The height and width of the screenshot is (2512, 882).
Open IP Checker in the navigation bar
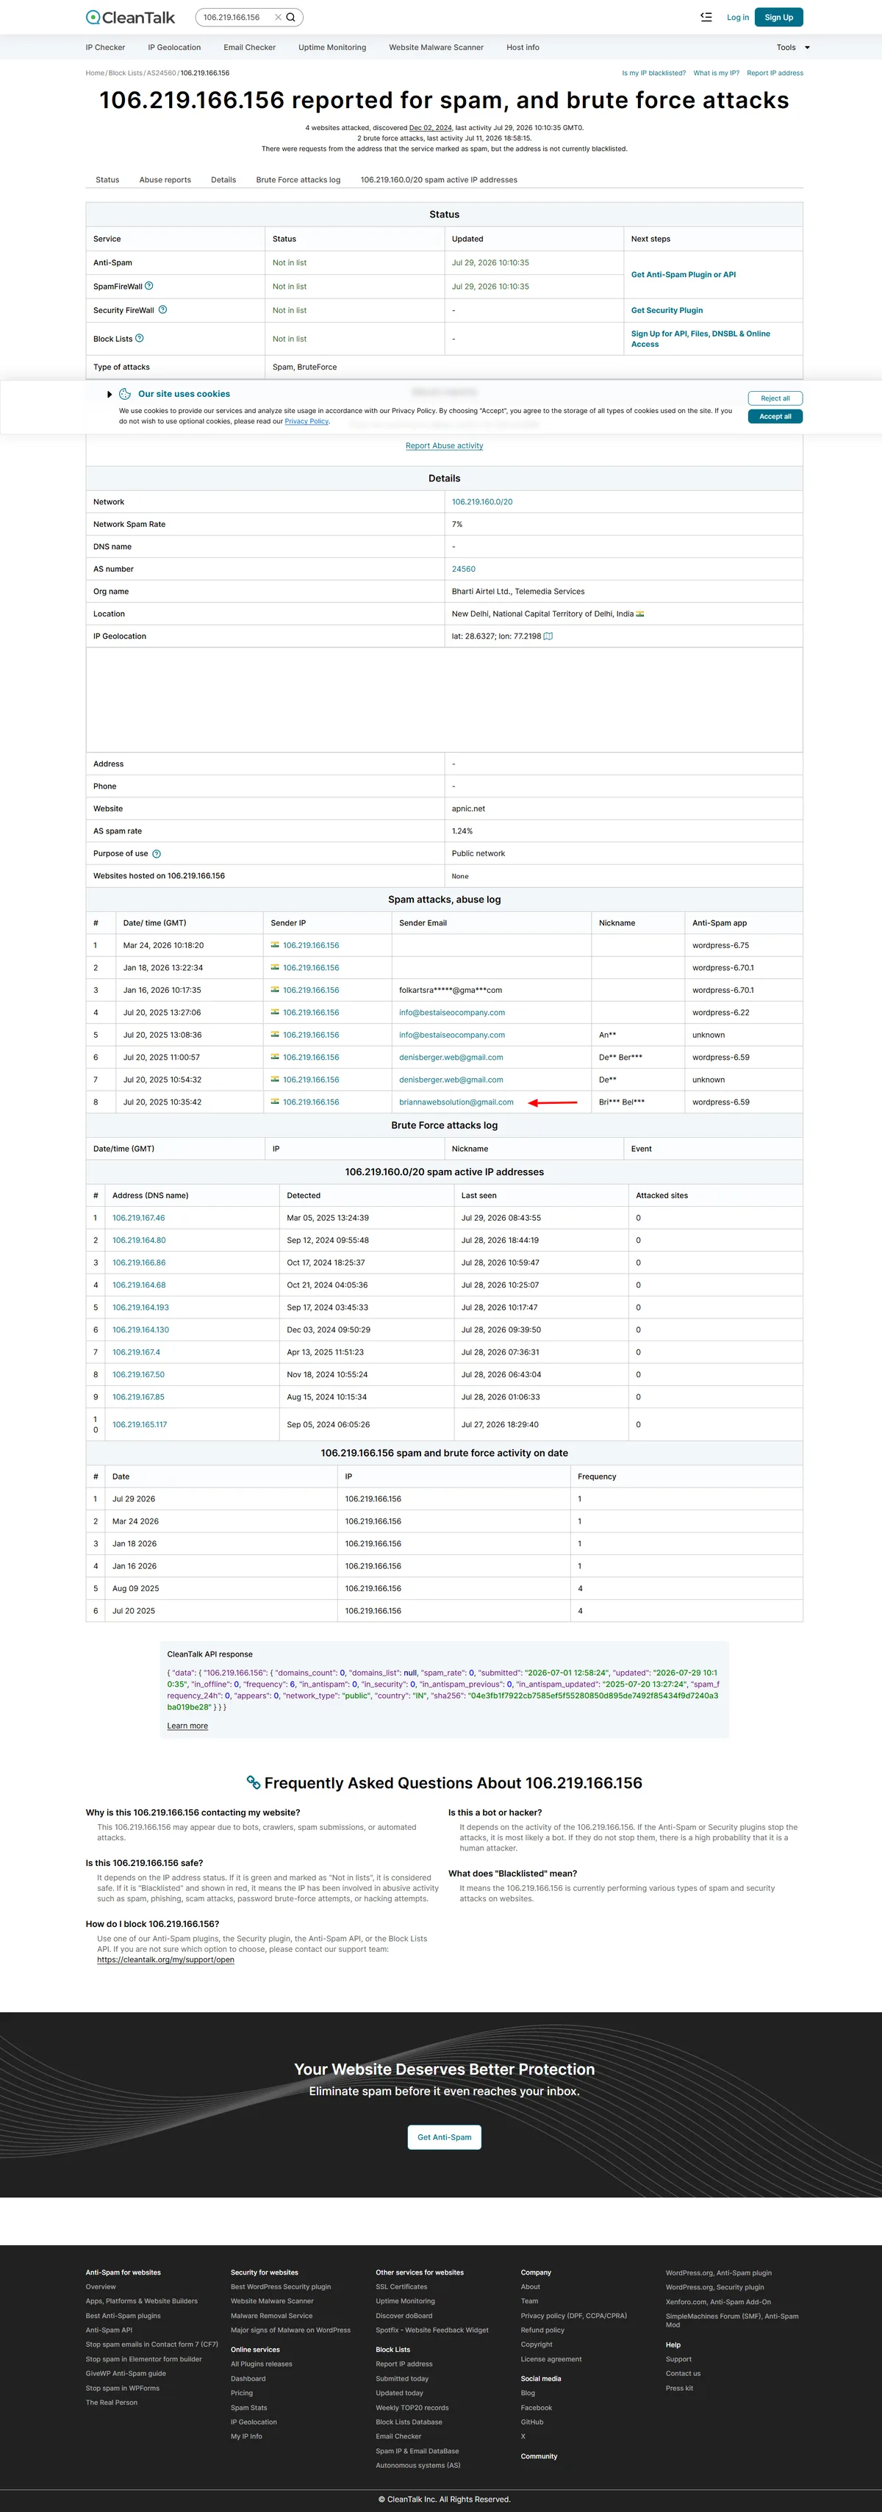click(105, 47)
